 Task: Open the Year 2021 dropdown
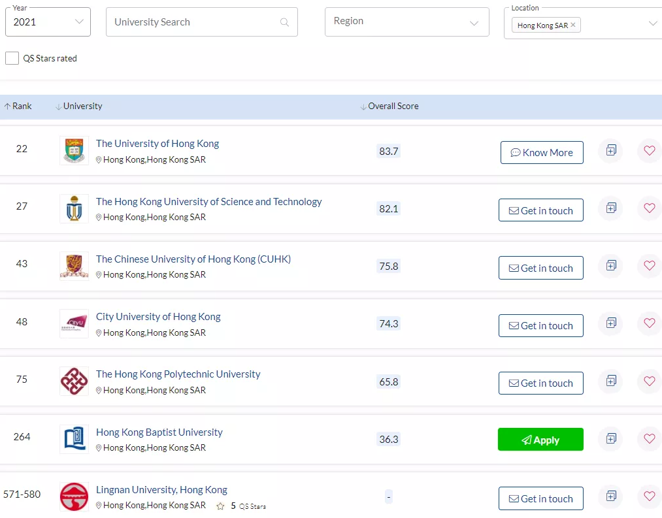click(x=48, y=22)
